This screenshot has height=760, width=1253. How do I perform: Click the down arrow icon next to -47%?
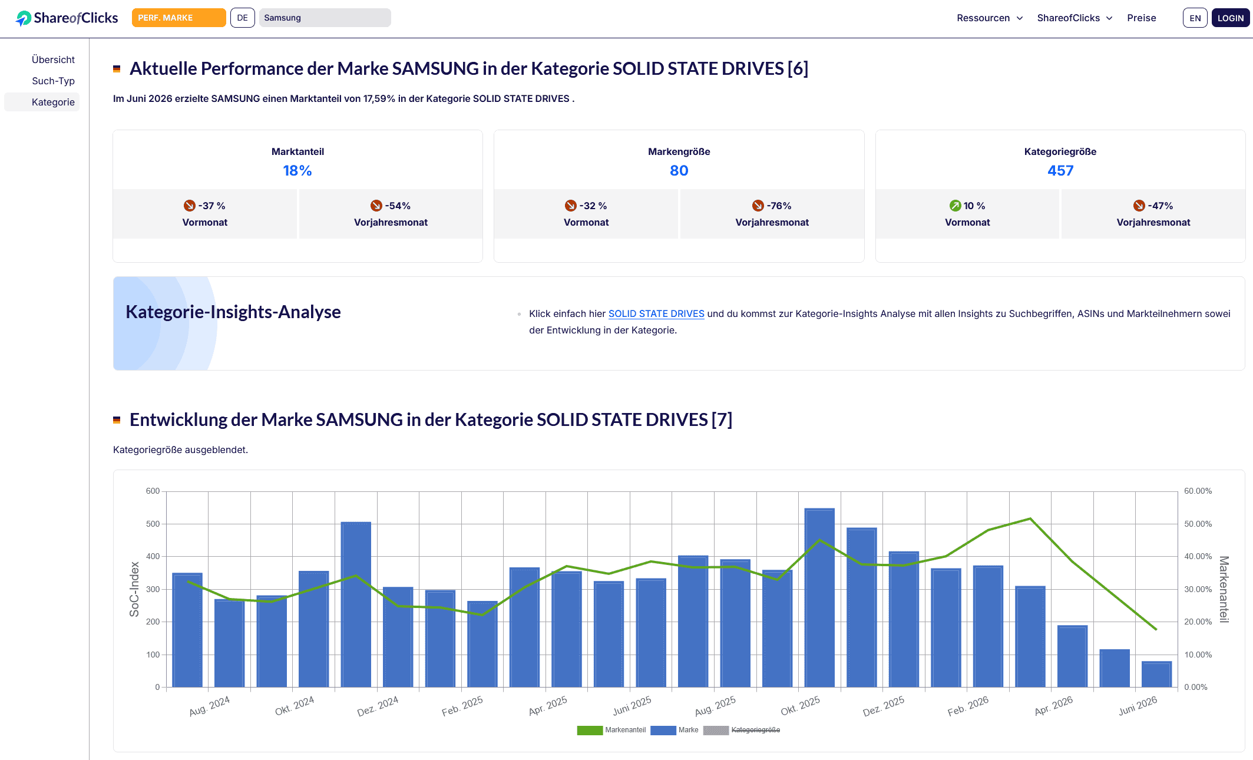point(1139,206)
